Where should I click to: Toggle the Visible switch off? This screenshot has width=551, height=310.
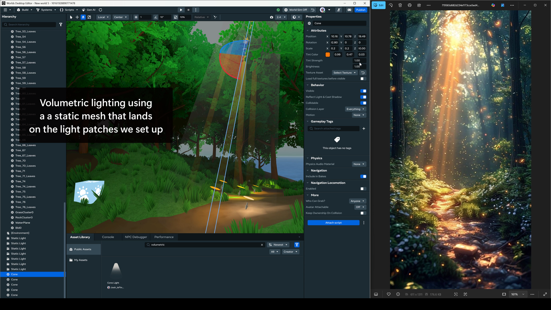pyautogui.click(x=363, y=91)
